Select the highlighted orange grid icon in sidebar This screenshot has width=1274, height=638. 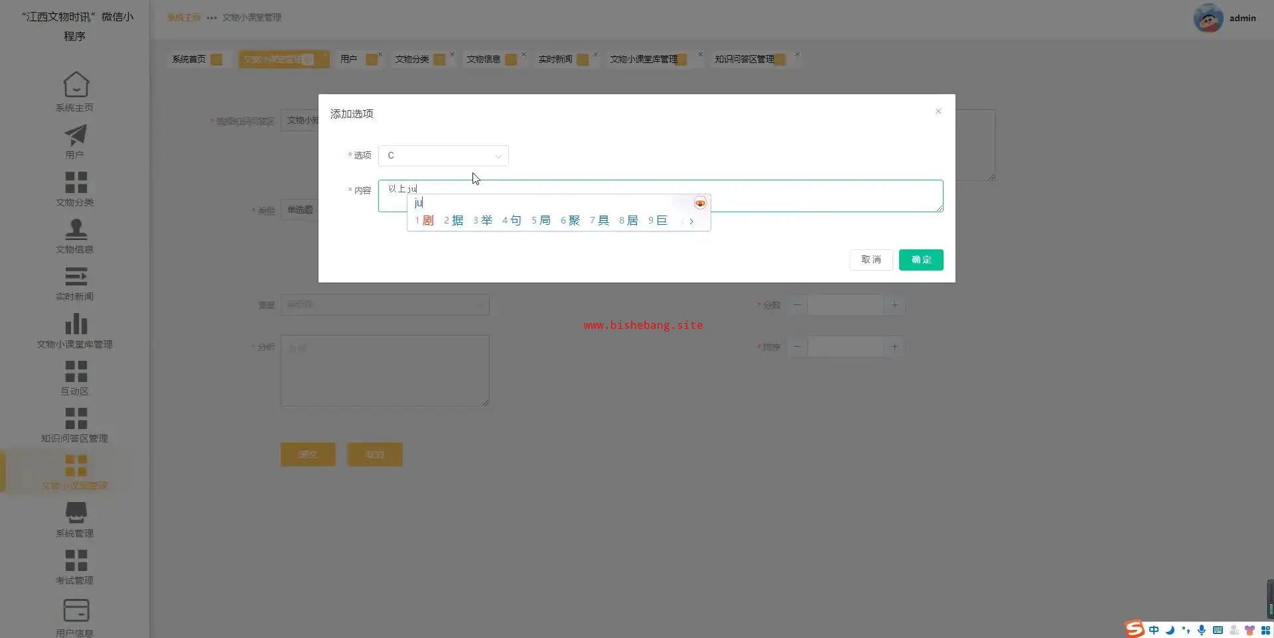tap(76, 466)
